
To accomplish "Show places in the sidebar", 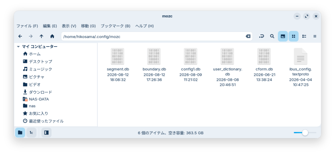I will 20,133.
